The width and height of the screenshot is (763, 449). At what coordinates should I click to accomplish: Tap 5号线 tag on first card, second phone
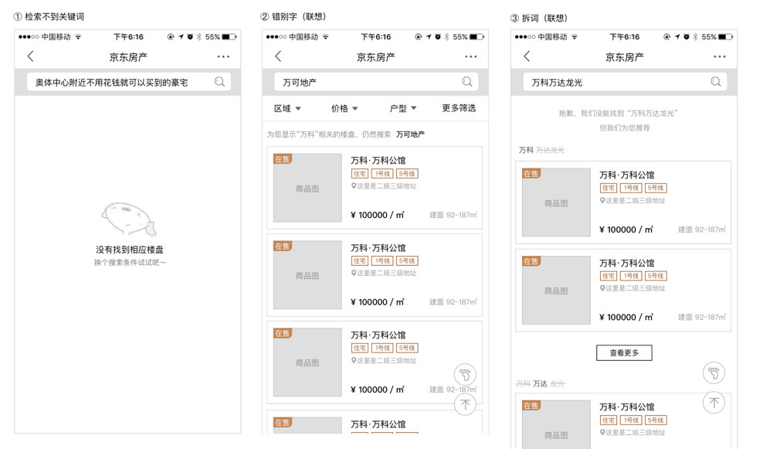tap(407, 174)
